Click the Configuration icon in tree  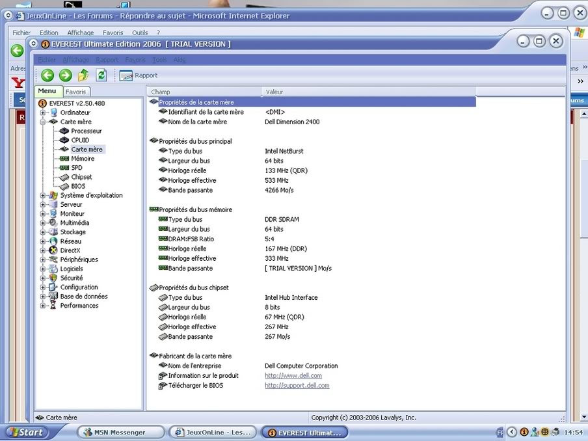coord(53,287)
